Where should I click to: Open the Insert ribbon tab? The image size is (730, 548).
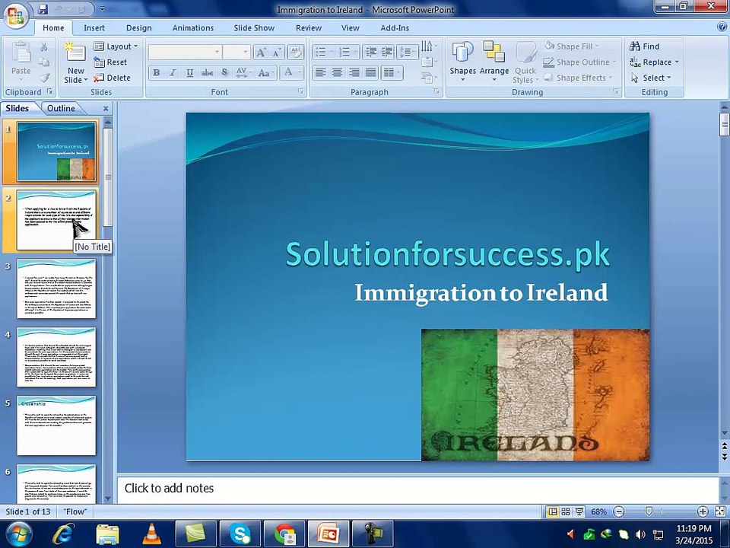point(94,28)
